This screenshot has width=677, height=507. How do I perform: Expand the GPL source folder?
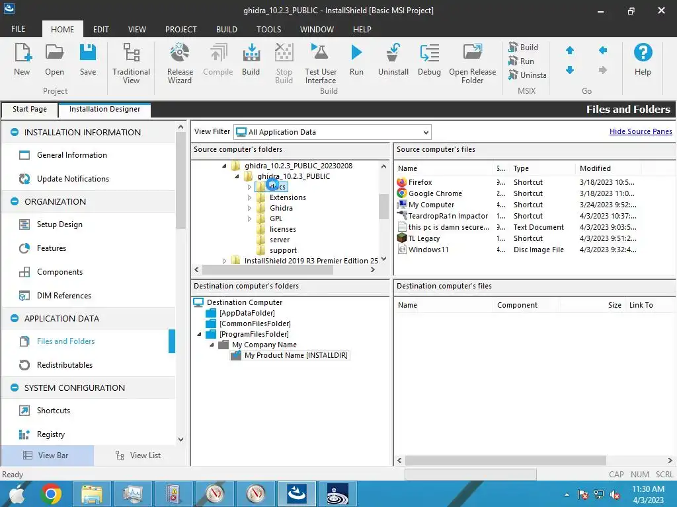click(x=249, y=219)
